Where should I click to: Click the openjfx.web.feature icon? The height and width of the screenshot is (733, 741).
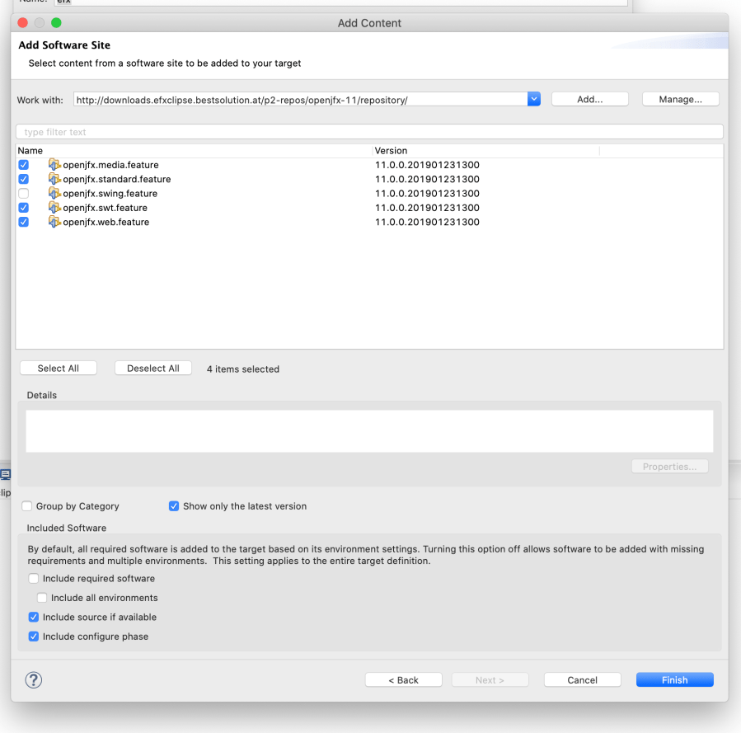click(55, 222)
